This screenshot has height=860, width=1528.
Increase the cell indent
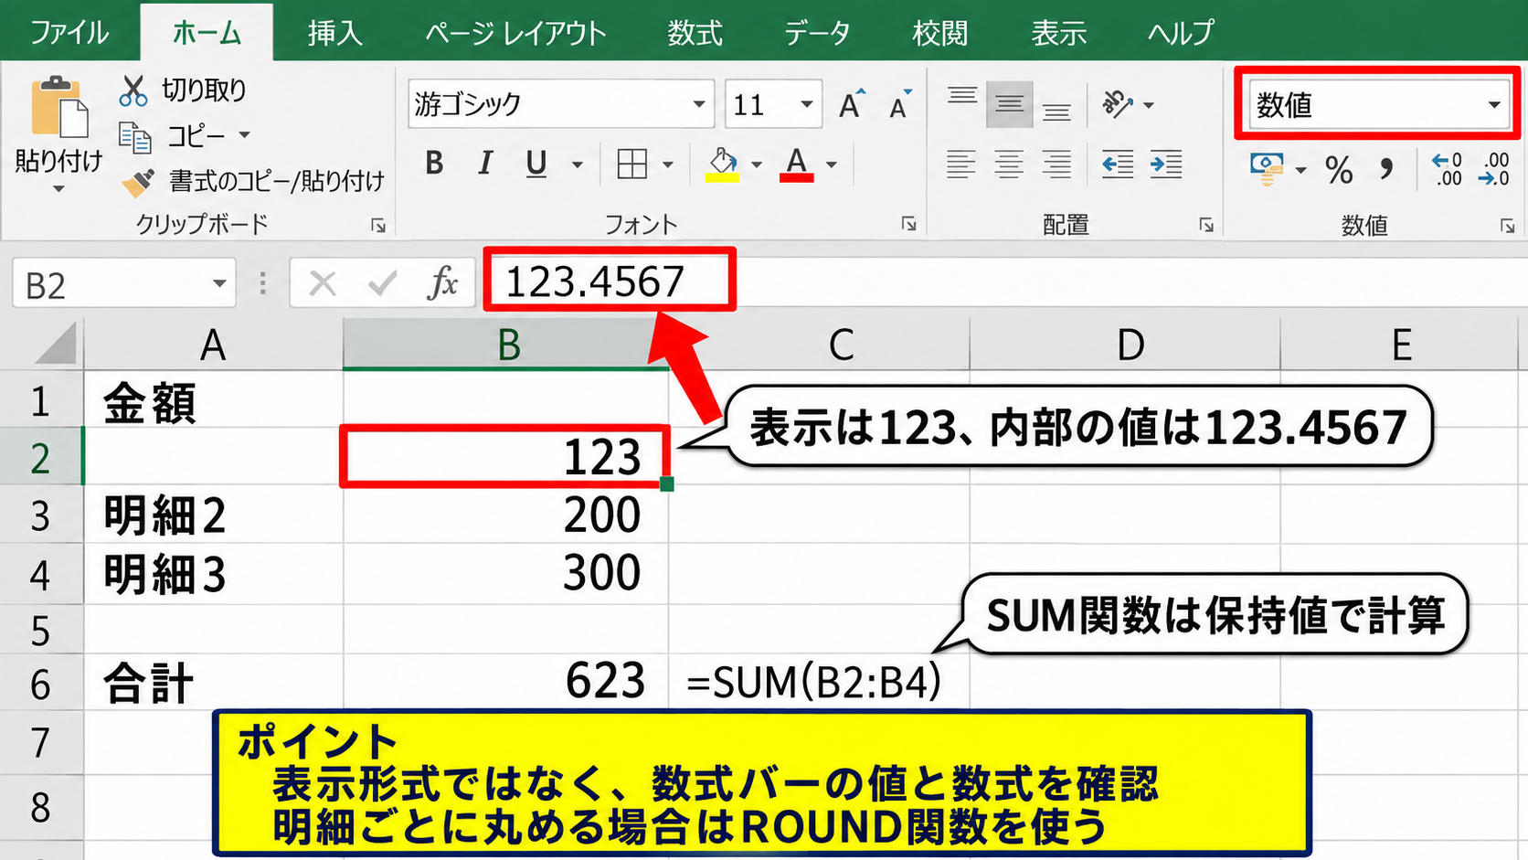tap(1165, 165)
